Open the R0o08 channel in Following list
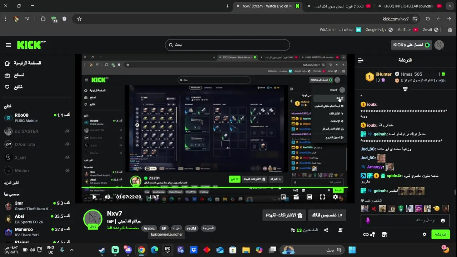 [37, 118]
